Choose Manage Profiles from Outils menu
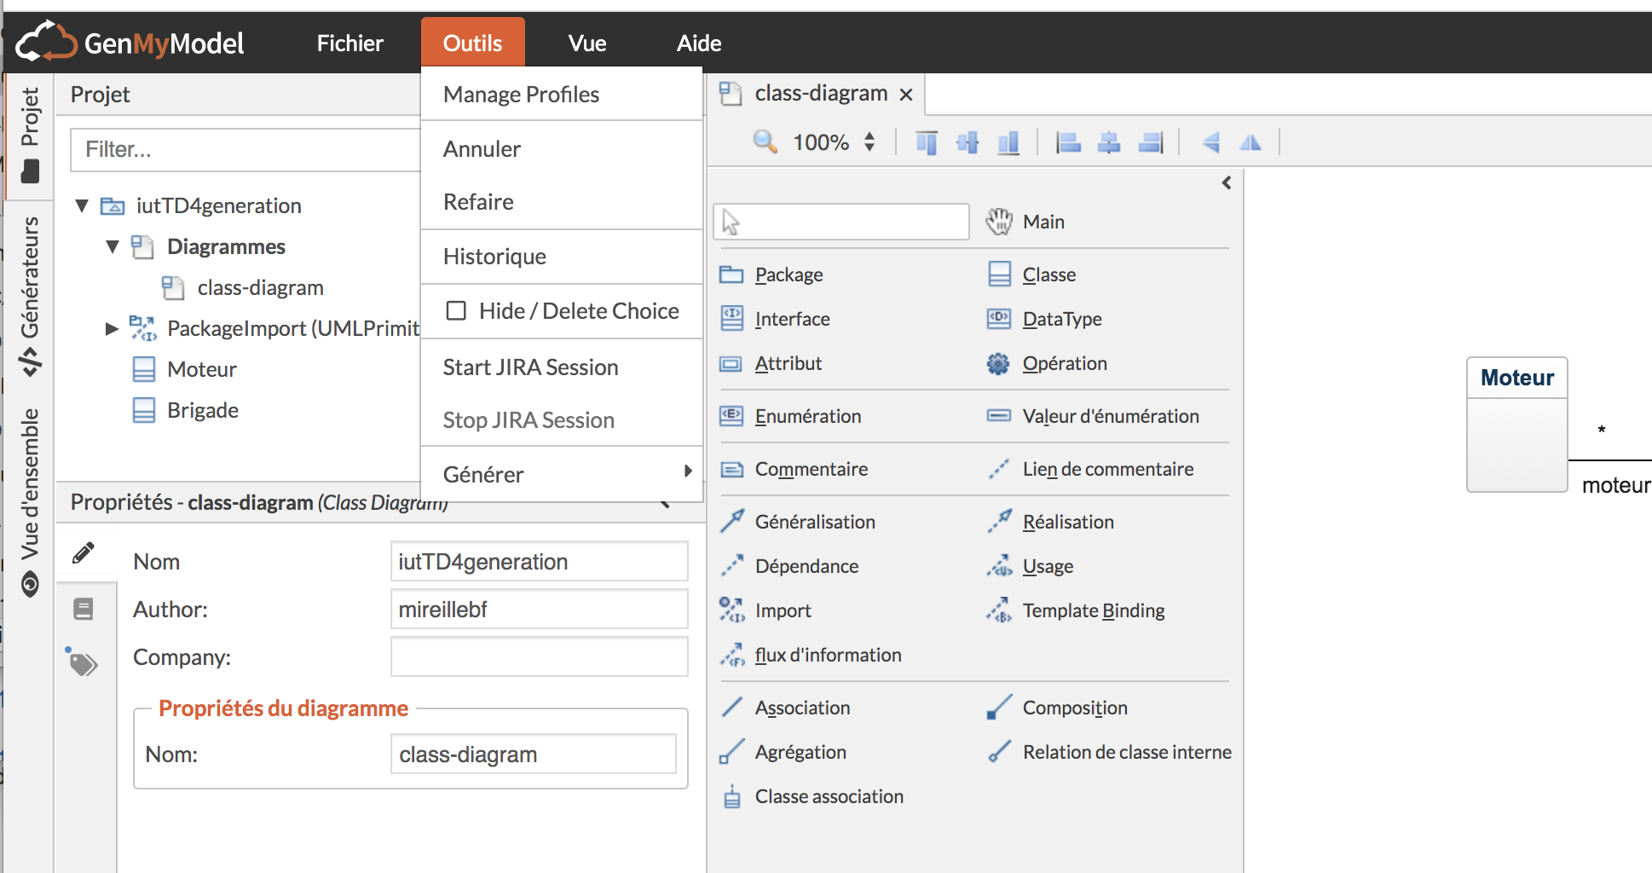The height and width of the screenshot is (873, 1652). (x=521, y=95)
